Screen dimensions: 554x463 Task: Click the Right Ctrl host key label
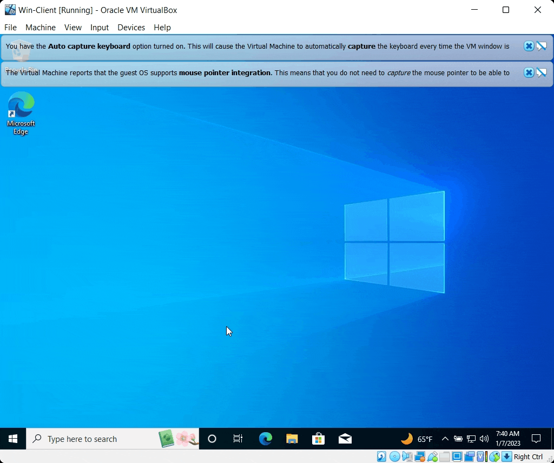pos(528,457)
